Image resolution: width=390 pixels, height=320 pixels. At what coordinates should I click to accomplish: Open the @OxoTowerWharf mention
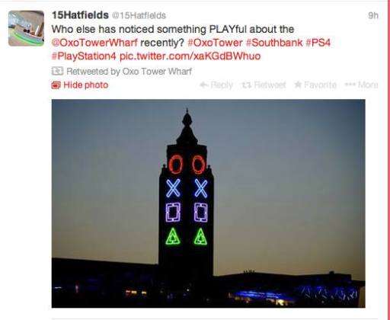tap(94, 43)
